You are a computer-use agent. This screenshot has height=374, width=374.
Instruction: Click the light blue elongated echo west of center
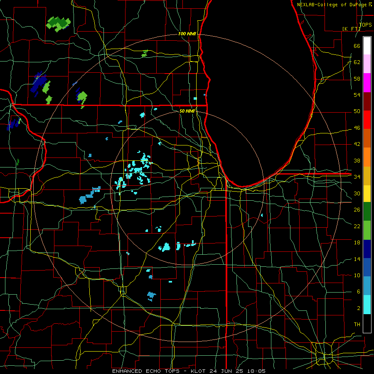[x=89, y=195]
